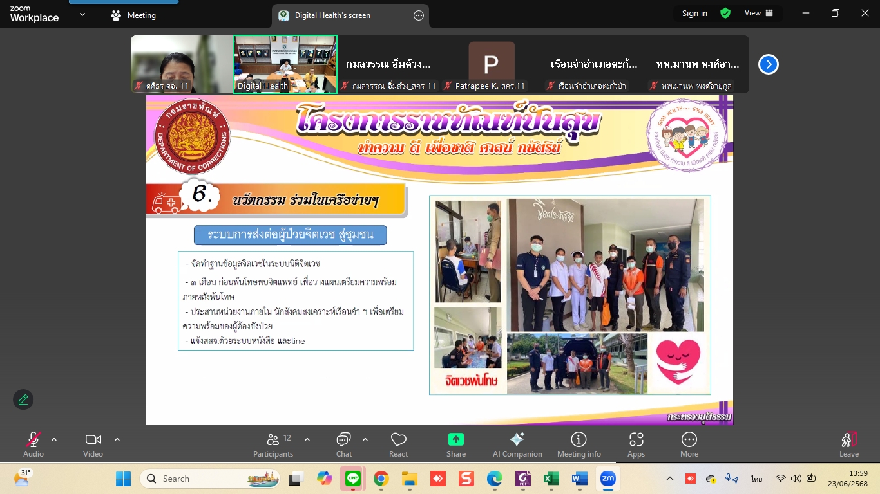
Task: Open Windows Start menu
Action: coord(123,479)
